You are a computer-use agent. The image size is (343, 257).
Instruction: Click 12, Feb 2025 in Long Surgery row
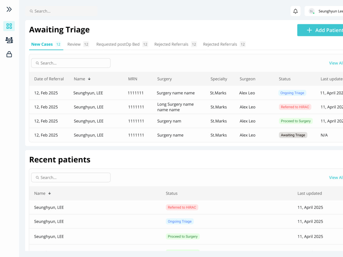pyautogui.click(x=46, y=107)
